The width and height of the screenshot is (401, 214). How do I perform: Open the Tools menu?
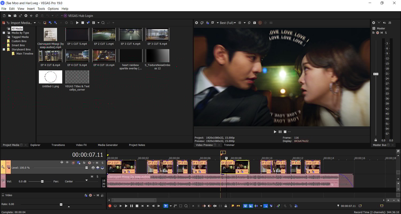tap(41, 9)
